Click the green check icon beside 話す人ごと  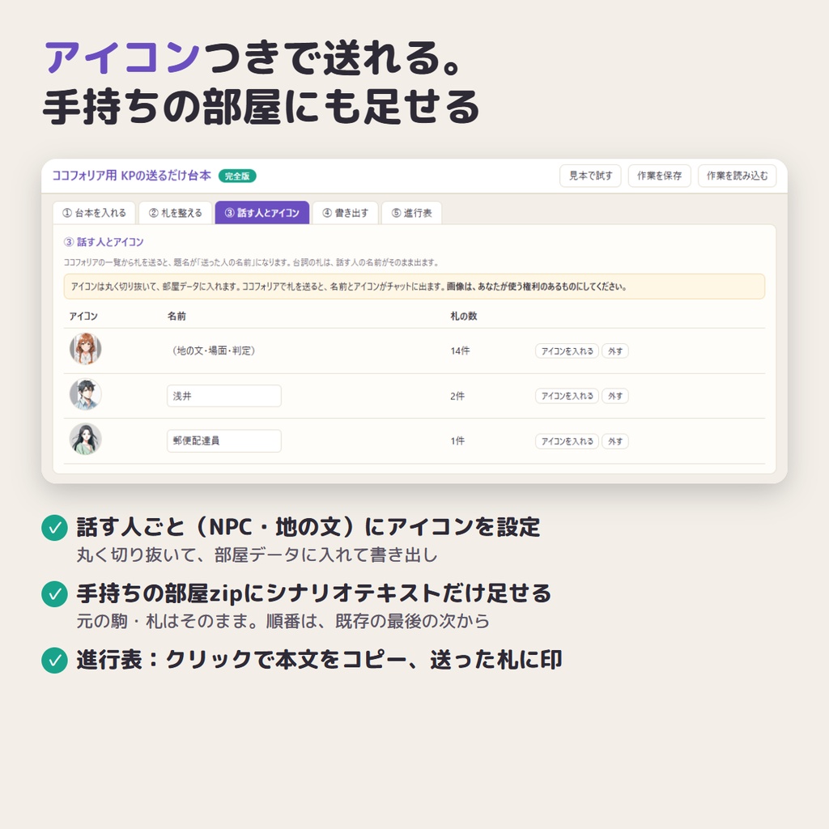54,528
